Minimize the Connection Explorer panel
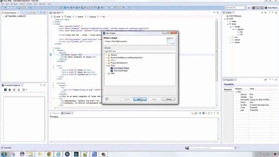Viewport: 279px width, 157px height. (41, 85)
